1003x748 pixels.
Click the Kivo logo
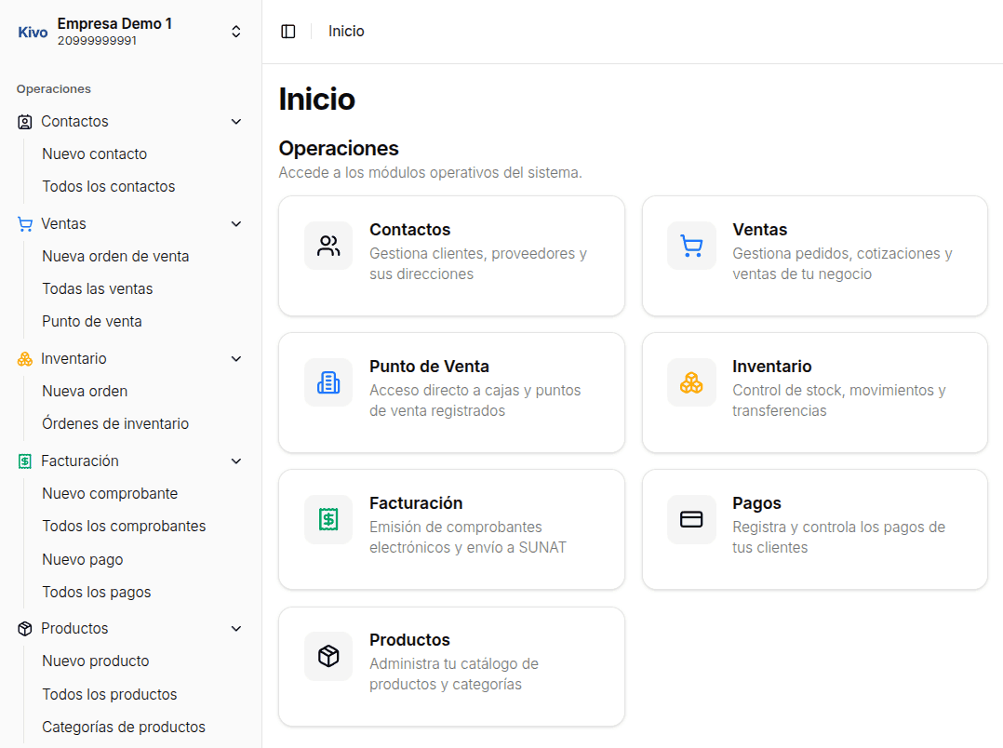[x=32, y=31]
